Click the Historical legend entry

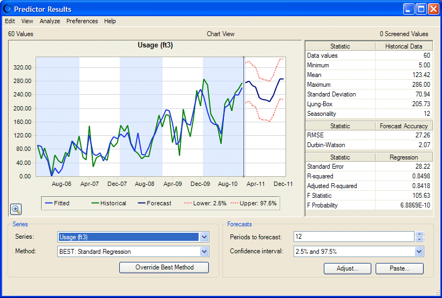[109, 203]
